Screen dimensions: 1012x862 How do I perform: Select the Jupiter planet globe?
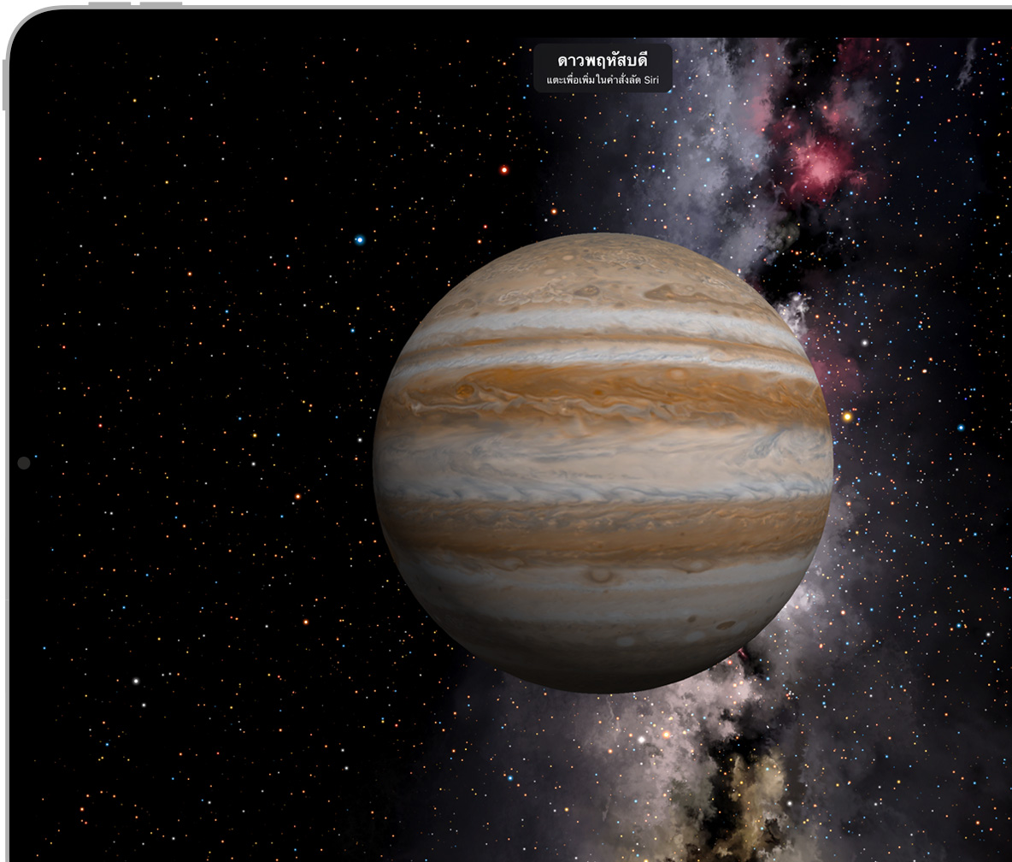coord(603,462)
